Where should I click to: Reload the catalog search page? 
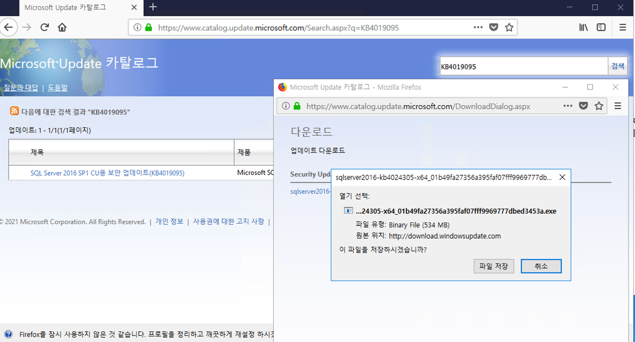coord(45,27)
